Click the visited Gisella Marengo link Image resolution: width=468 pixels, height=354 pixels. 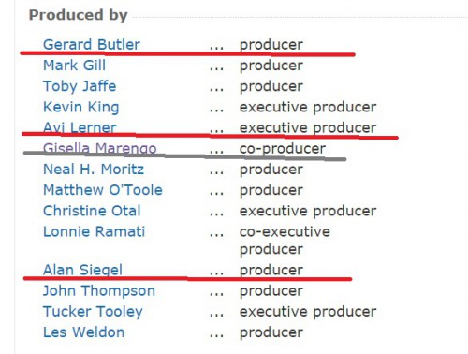coord(100,149)
